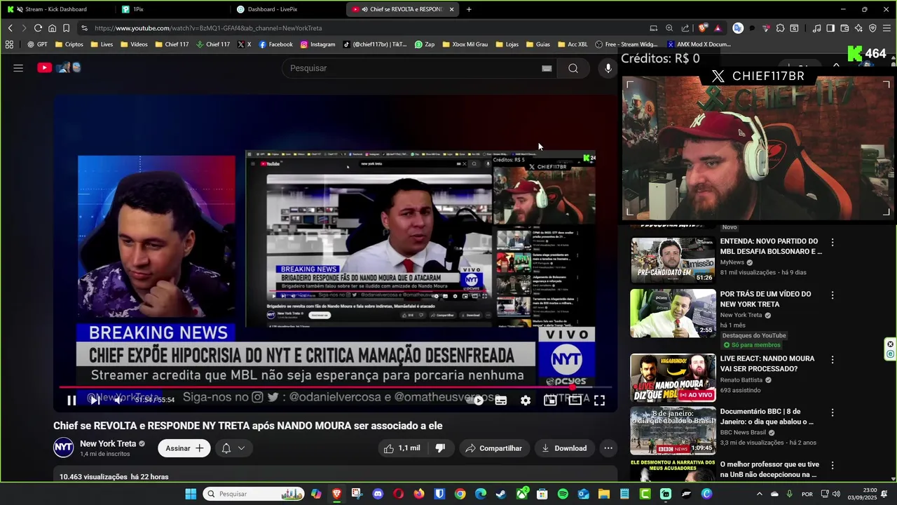Mute the video player volume
The width and height of the screenshot is (897, 505).
pyautogui.click(x=118, y=400)
